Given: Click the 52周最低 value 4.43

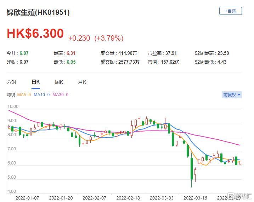Looking at the screenshot, I should pyautogui.click(x=222, y=62).
